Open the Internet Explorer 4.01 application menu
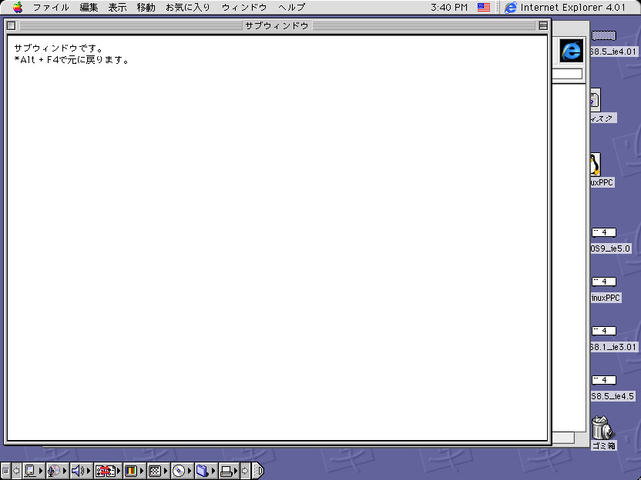641x480 pixels. tap(565, 8)
